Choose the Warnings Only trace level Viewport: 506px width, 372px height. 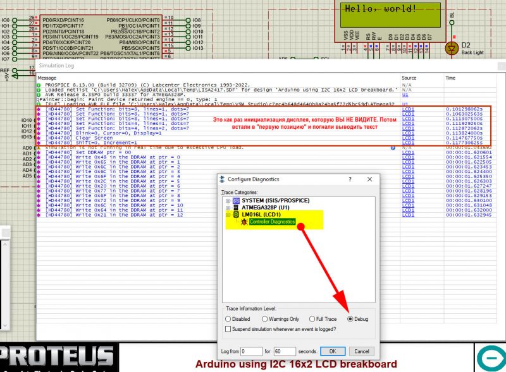(264, 319)
